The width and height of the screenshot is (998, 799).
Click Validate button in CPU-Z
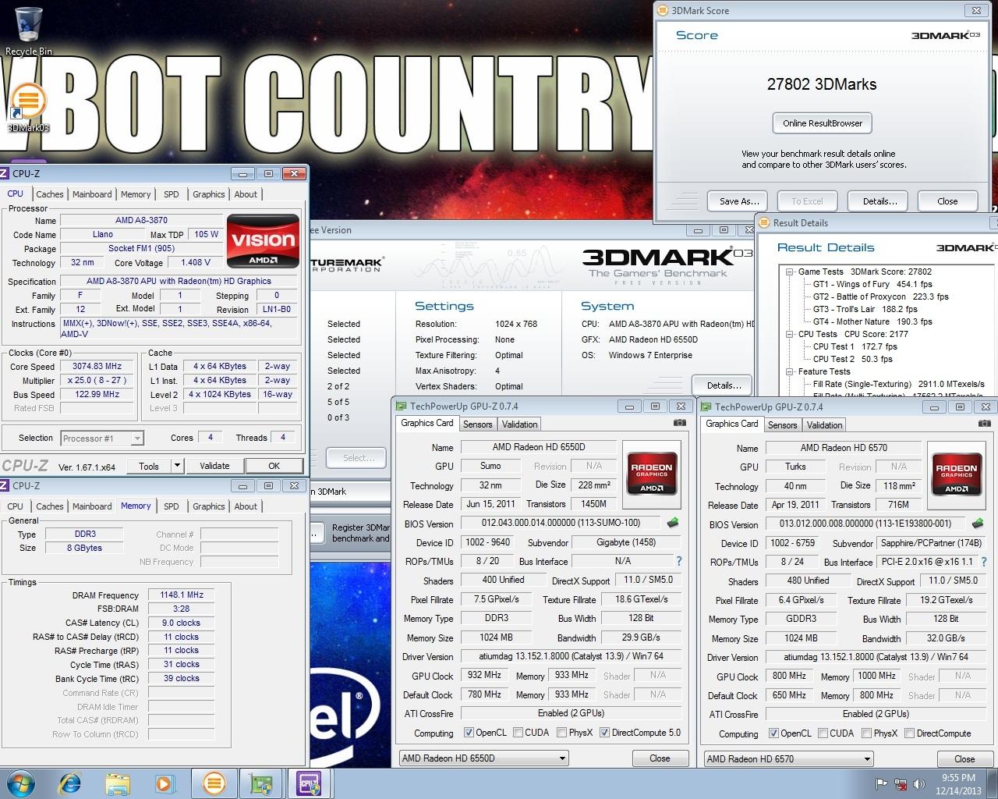coord(214,466)
